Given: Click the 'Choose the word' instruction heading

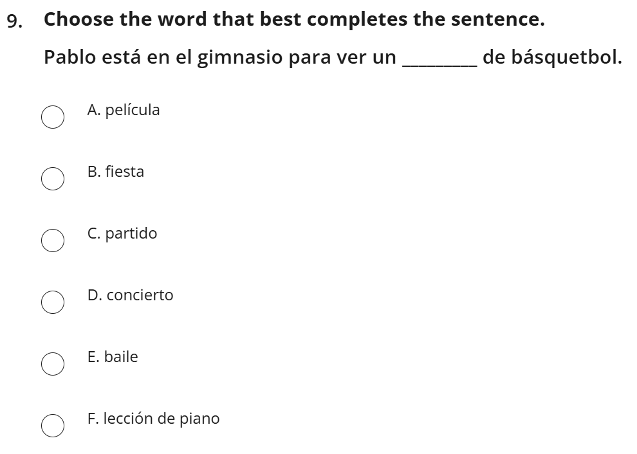Looking at the screenshot, I should [294, 20].
